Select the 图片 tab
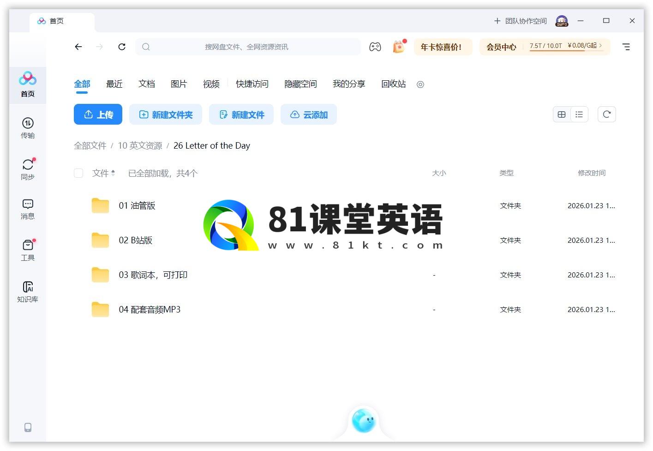 (179, 84)
